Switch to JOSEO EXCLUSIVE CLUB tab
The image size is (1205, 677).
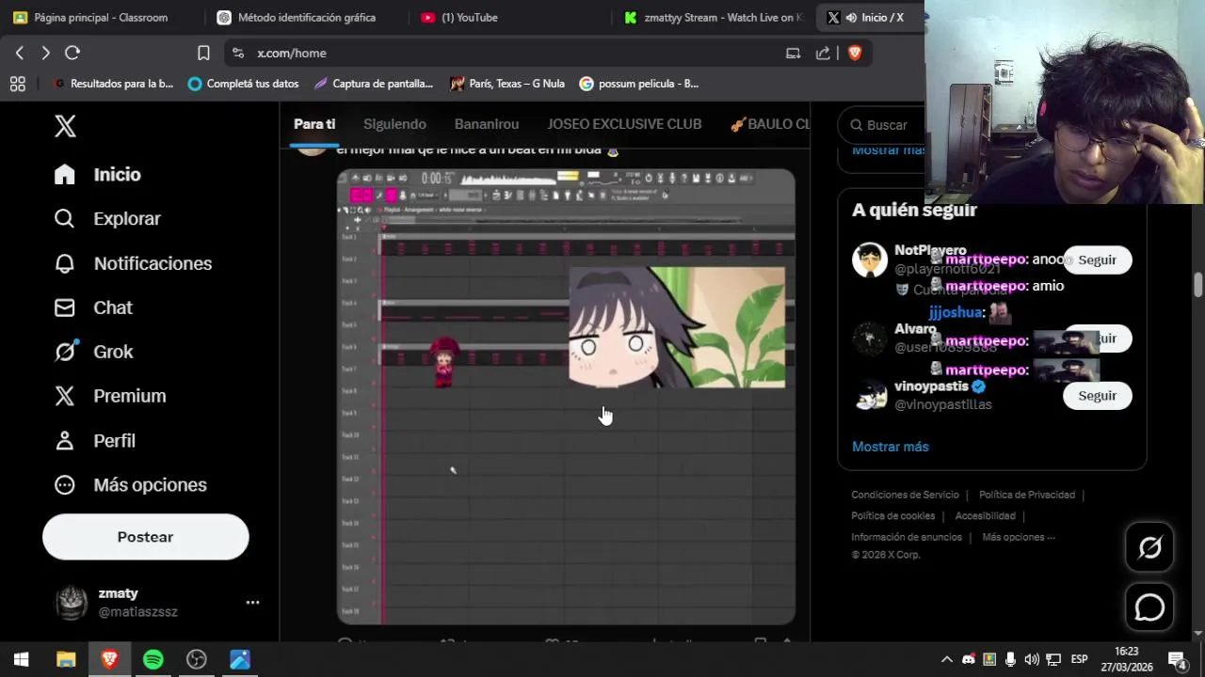(x=624, y=124)
